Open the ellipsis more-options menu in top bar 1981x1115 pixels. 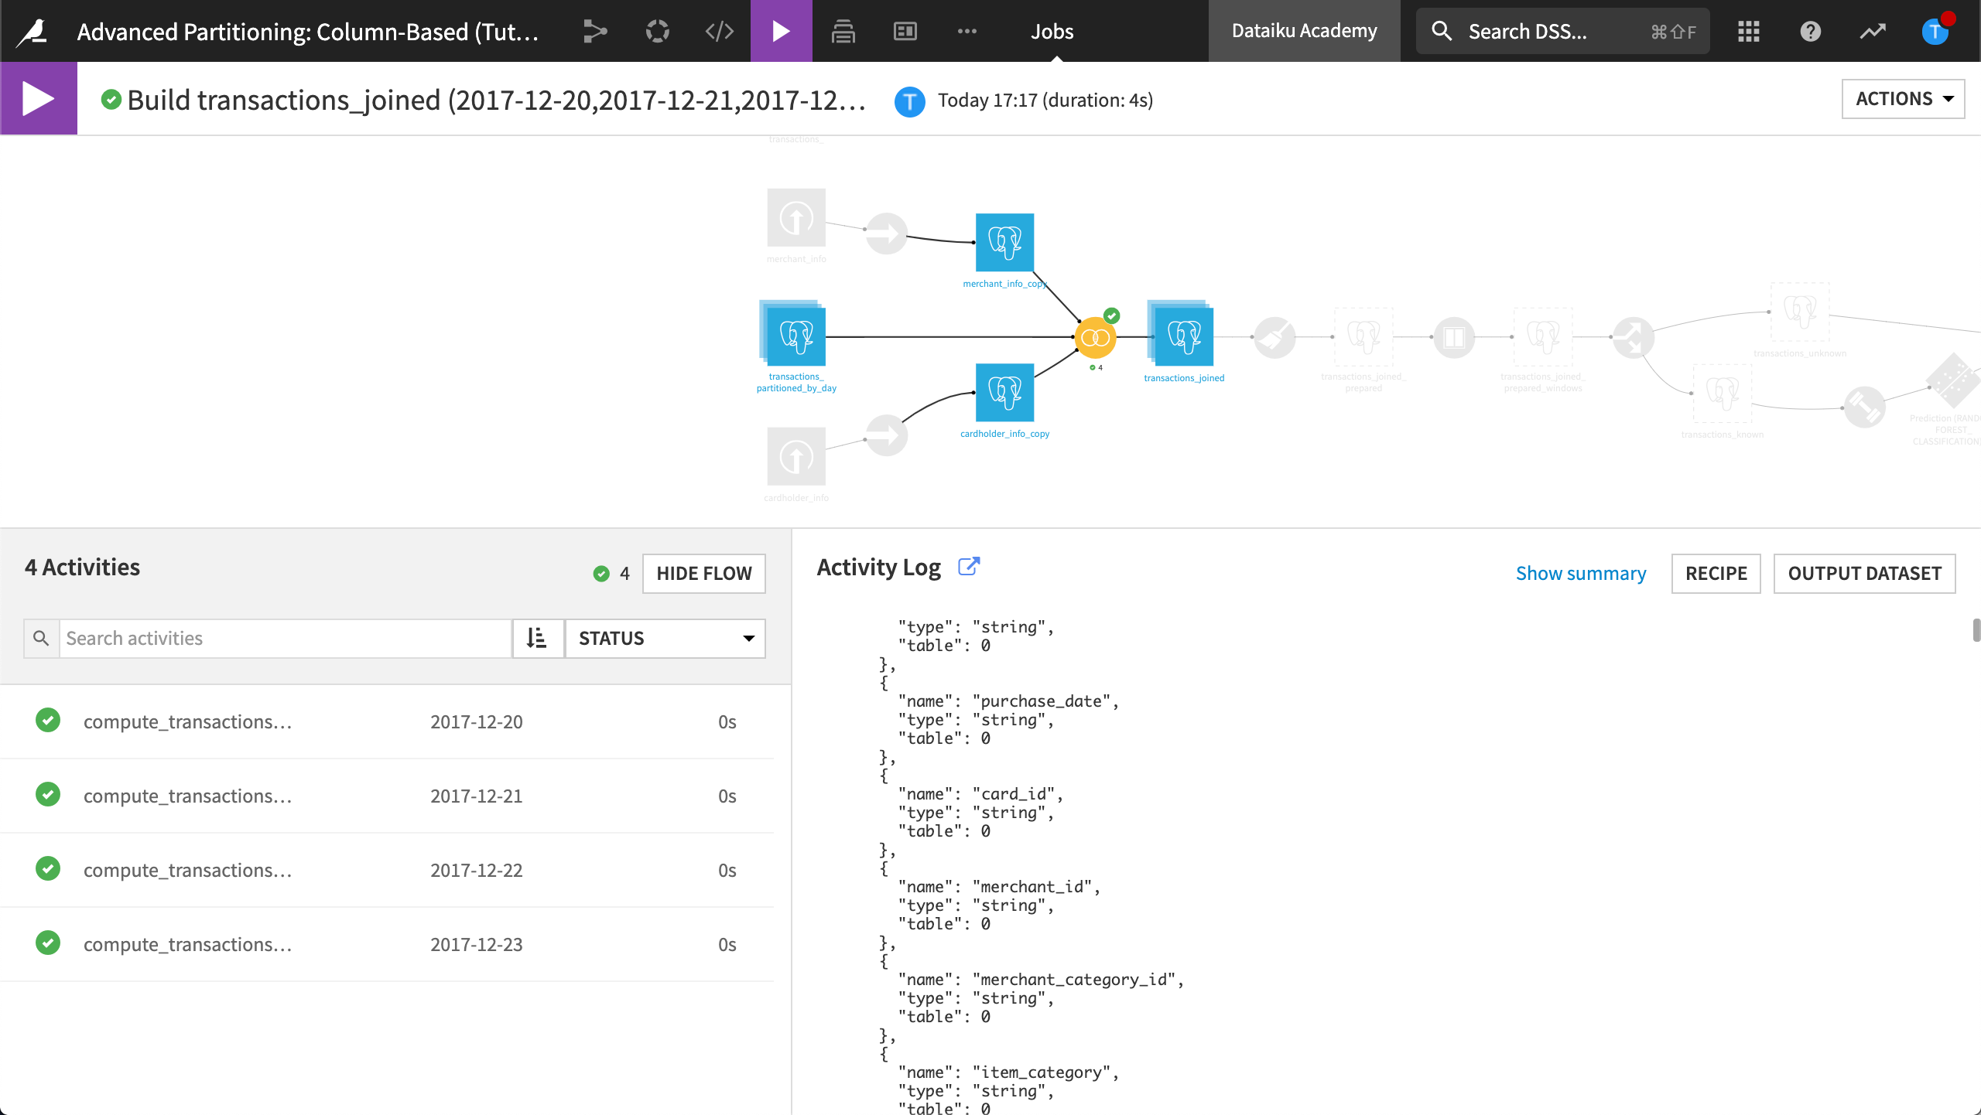tap(967, 31)
